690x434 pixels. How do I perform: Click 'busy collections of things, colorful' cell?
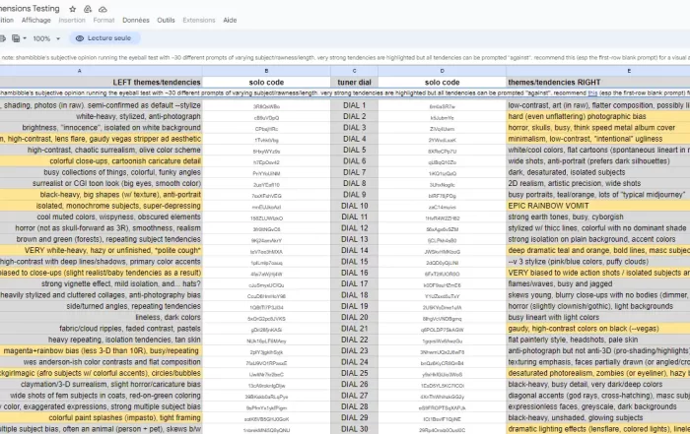point(101,172)
